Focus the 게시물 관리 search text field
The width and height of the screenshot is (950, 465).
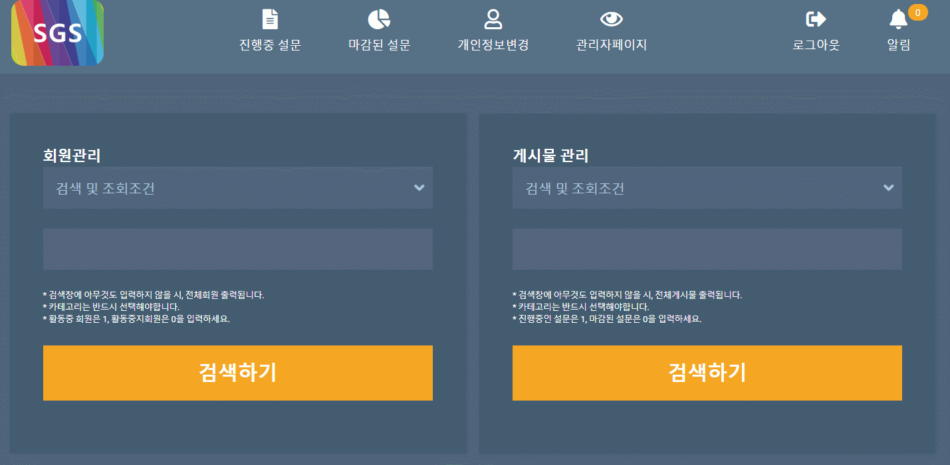(707, 249)
